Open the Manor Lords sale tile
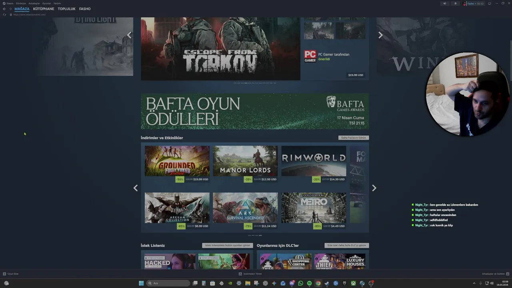 245,164
